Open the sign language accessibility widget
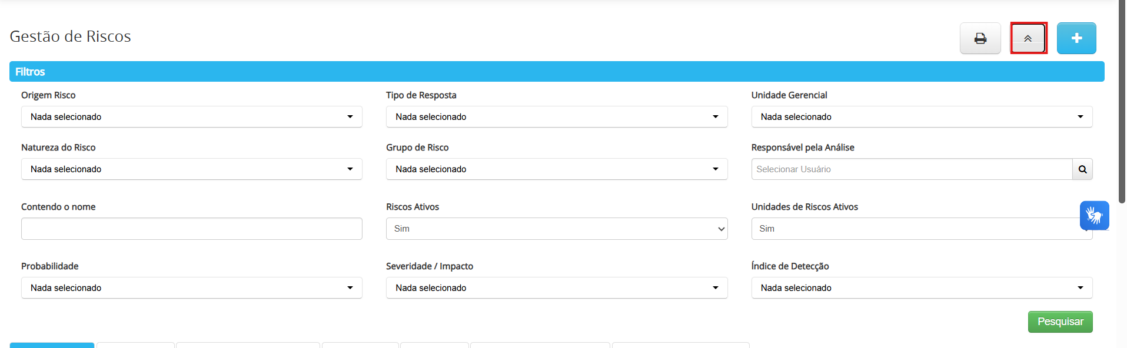Screen dimensions: 1127x348 point(1094,216)
